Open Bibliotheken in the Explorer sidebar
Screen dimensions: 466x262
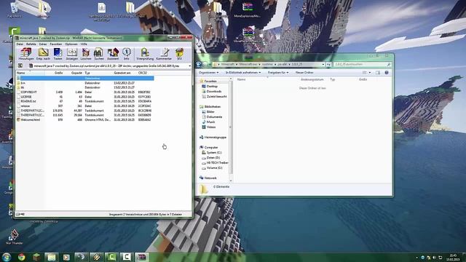click(x=213, y=107)
